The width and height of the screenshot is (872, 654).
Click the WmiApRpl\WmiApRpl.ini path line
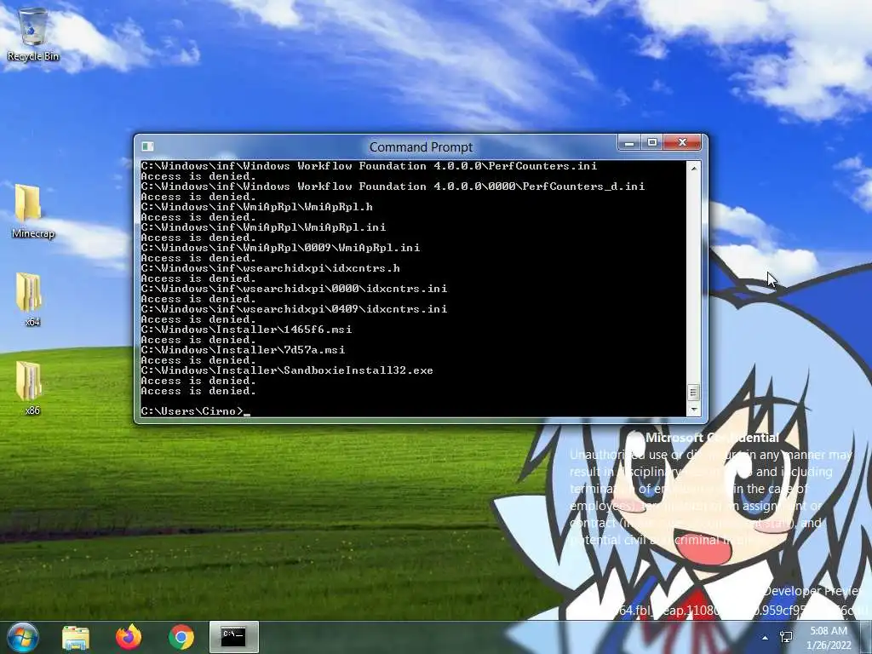point(264,227)
